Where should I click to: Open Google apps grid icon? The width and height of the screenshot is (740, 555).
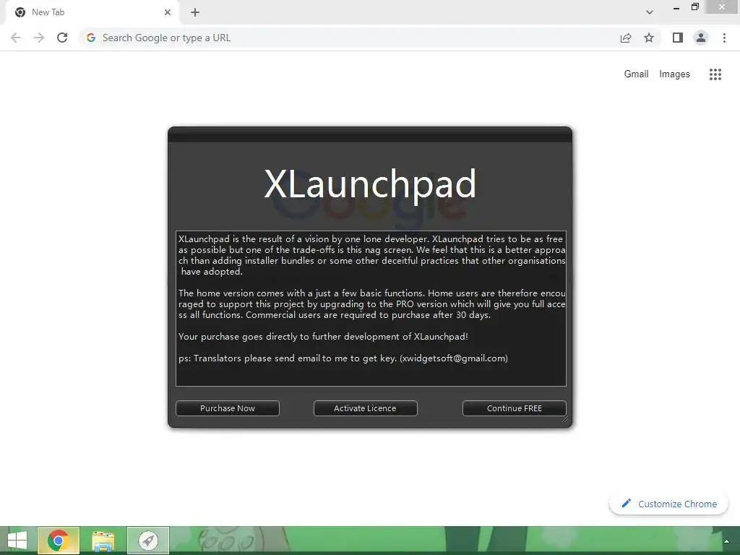click(715, 74)
